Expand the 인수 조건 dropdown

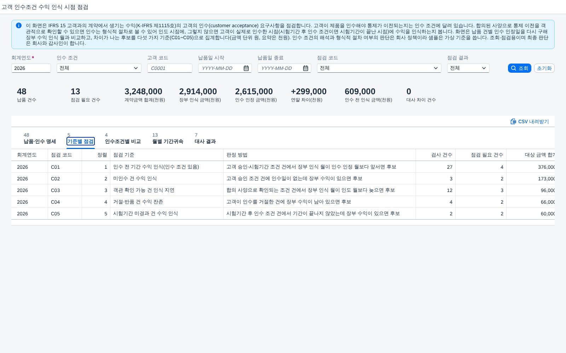(136, 68)
